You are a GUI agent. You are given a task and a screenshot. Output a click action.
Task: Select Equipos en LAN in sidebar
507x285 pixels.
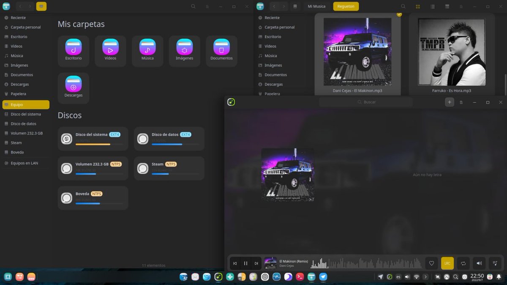point(25,163)
